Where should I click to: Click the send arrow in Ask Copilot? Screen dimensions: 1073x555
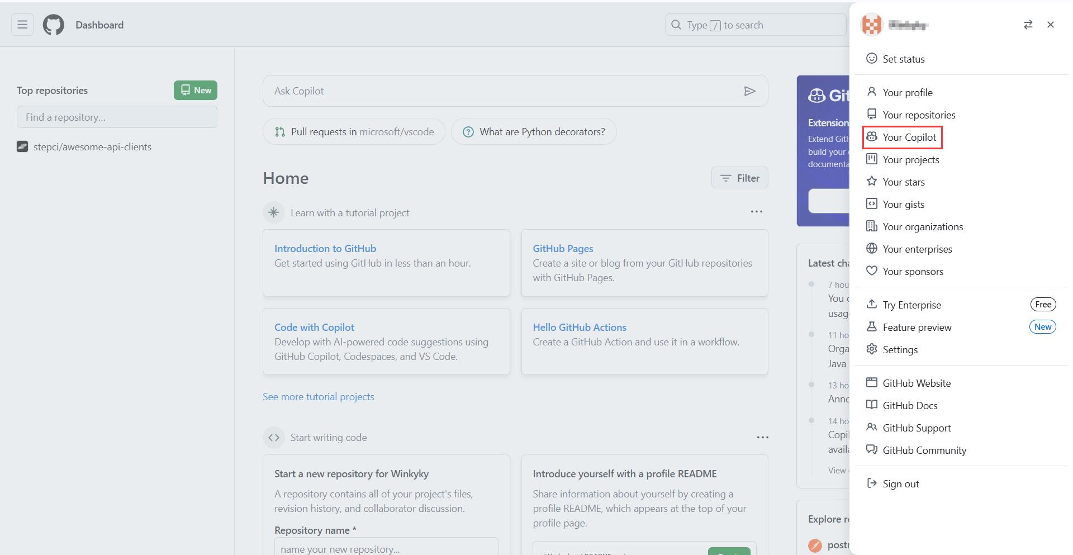tap(750, 91)
